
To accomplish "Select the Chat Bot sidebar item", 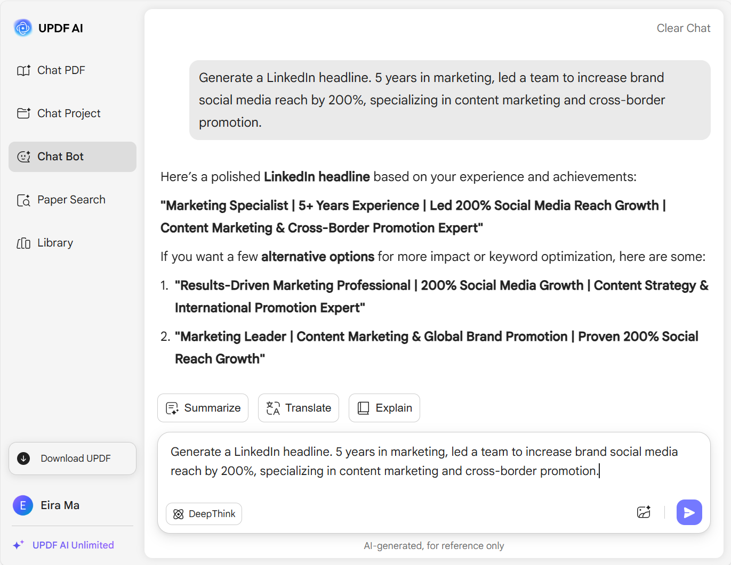I will [x=73, y=157].
